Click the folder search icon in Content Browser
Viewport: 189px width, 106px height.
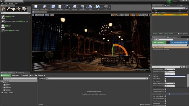37,79
